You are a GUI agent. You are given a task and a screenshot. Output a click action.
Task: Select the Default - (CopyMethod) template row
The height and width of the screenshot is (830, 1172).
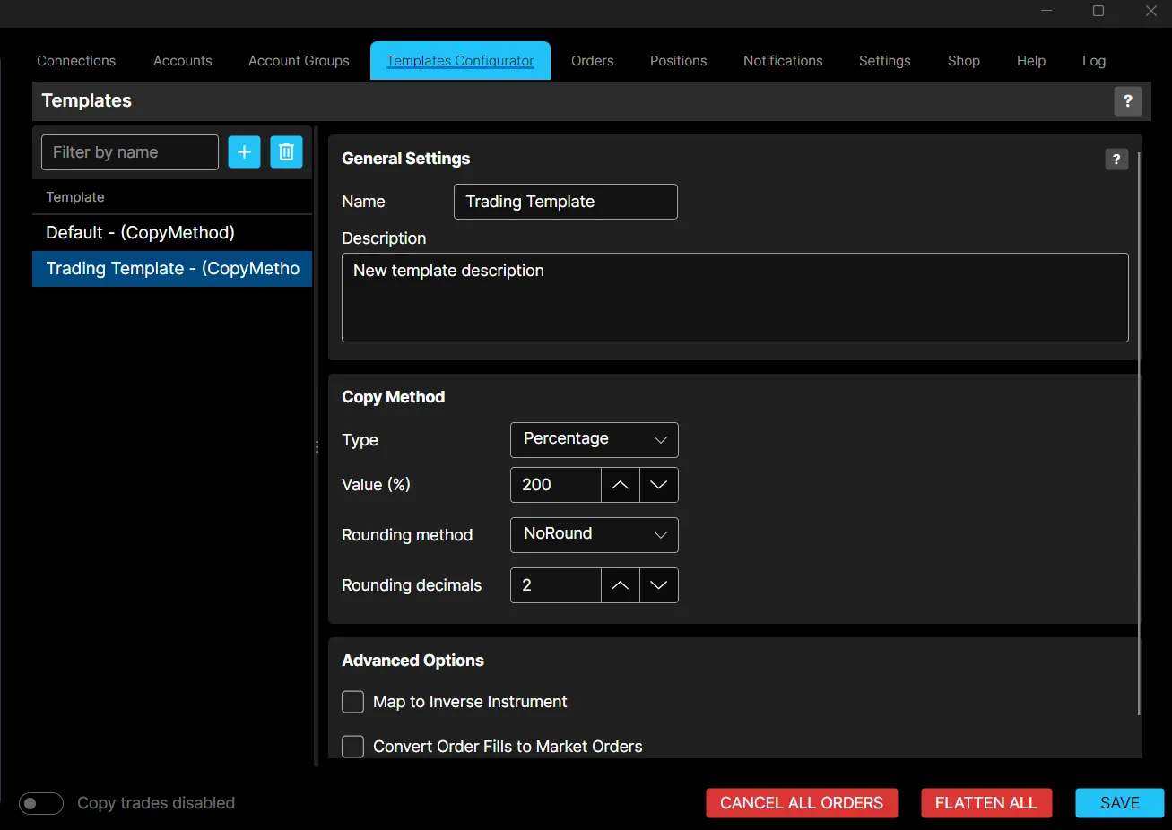point(172,233)
